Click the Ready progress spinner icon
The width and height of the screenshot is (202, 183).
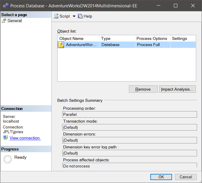coord(7,159)
